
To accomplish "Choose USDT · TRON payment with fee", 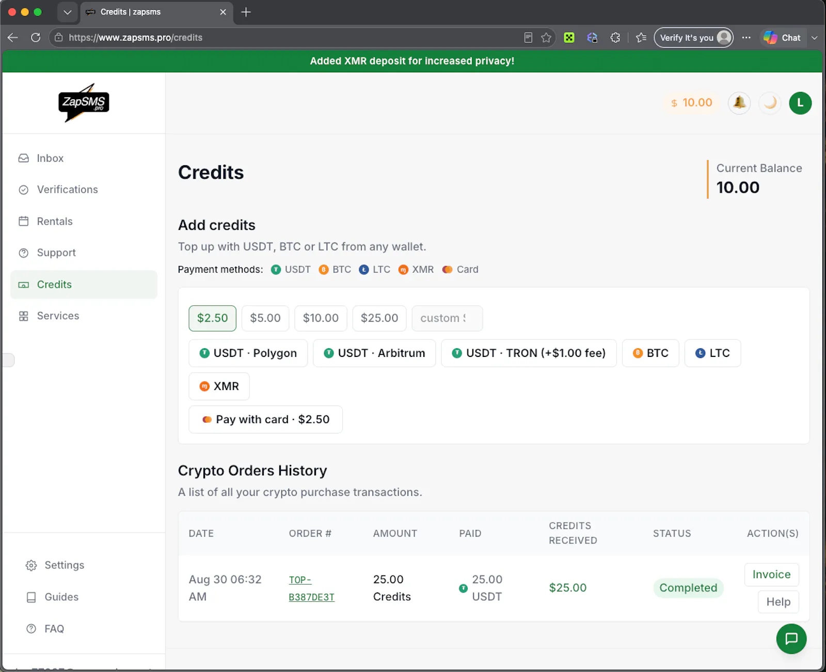I will coord(529,353).
